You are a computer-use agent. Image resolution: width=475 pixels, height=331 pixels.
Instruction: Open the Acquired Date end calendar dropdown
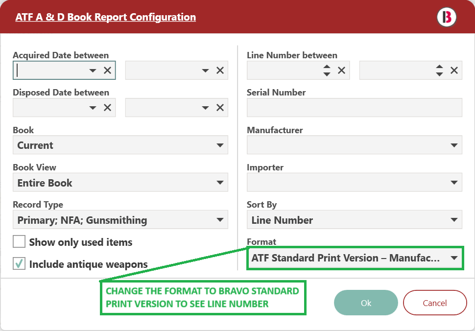205,71
